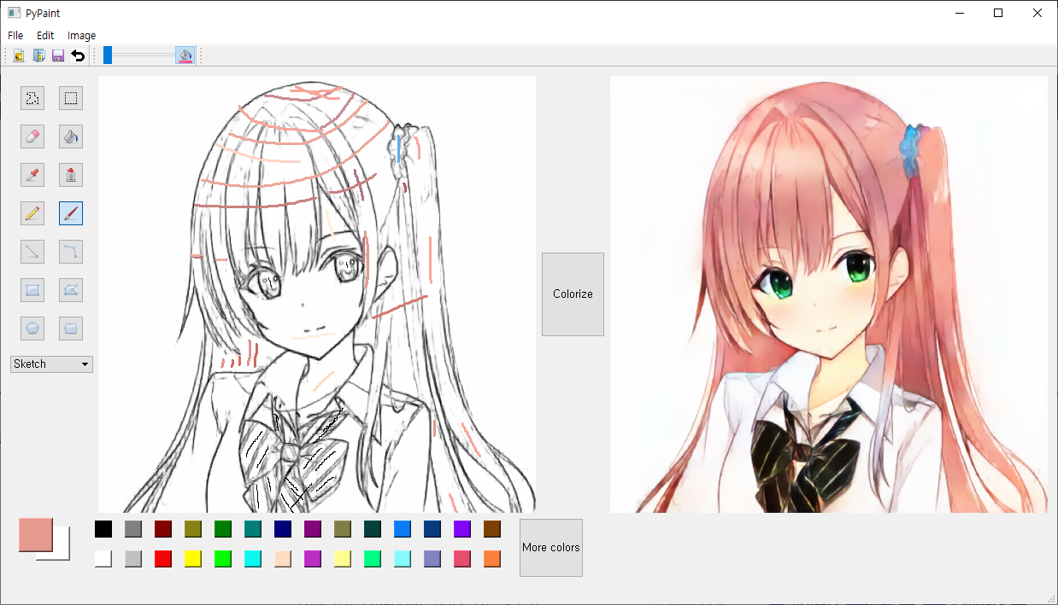Pick the orange palette swatch

tap(492, 559)
